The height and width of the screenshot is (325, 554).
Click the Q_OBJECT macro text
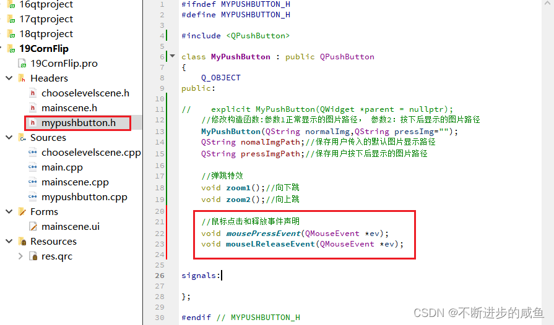coord(221,78)
